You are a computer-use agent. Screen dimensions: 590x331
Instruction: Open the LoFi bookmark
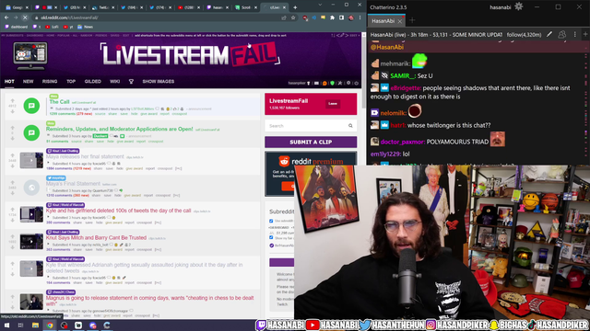52,27
